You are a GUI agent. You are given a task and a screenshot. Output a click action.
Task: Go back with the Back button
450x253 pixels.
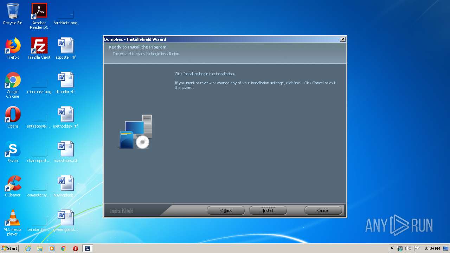(226, 210)
